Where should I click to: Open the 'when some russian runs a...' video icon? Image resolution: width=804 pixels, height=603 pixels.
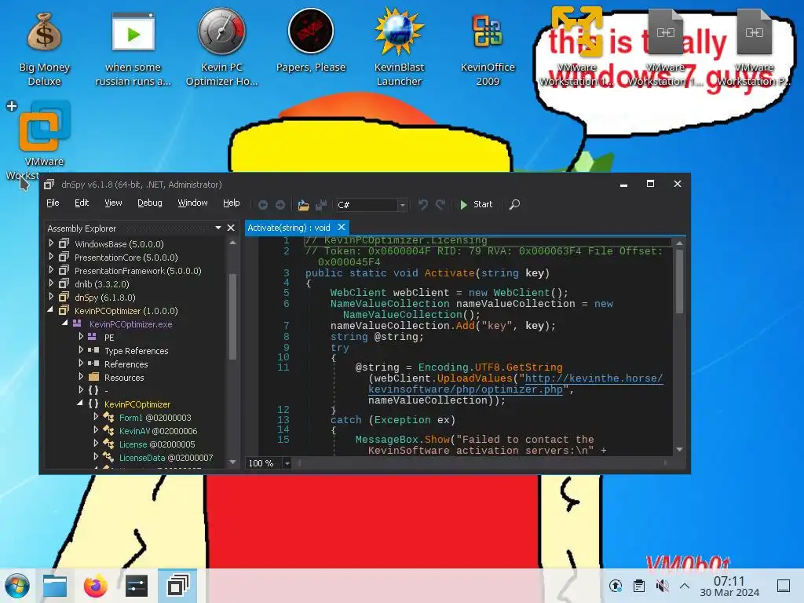coord(133,47)
